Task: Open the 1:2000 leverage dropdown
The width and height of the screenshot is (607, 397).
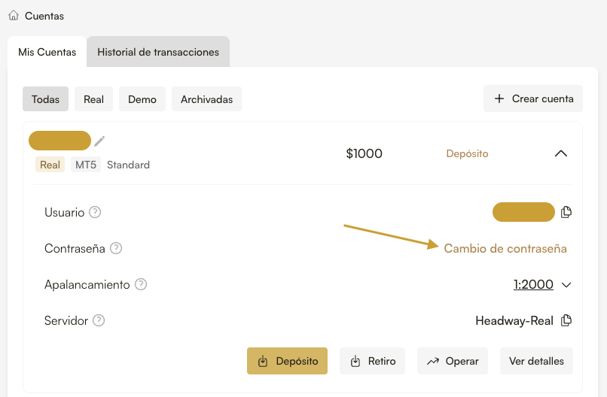Action: click(x=566, y=284)
